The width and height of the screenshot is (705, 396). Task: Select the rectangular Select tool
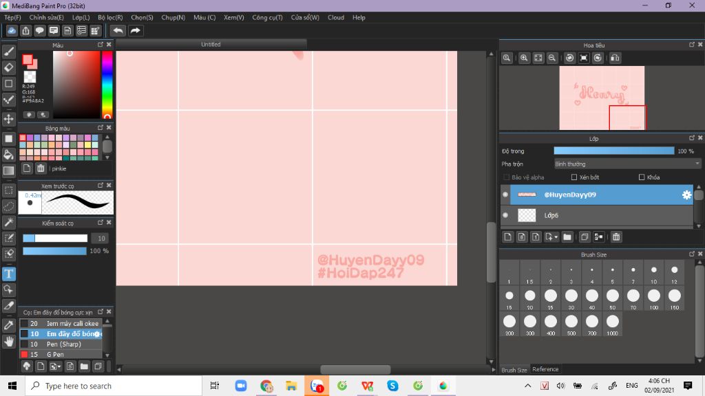[8, 190]
